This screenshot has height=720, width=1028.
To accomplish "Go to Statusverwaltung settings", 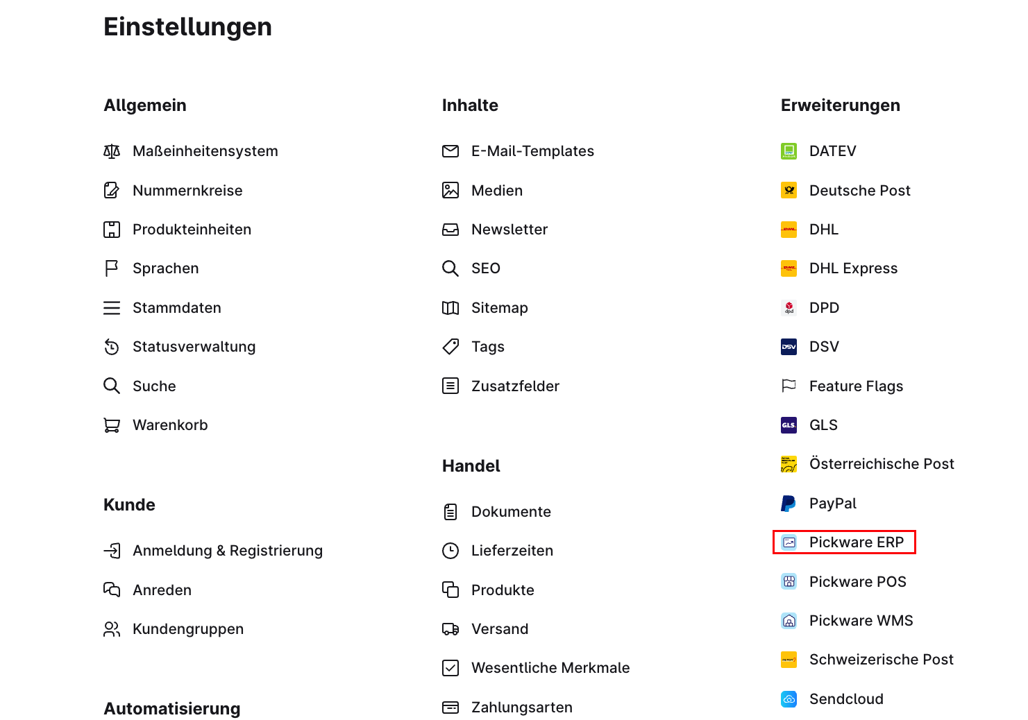I will pyautogui.click(x=194, y=347).
